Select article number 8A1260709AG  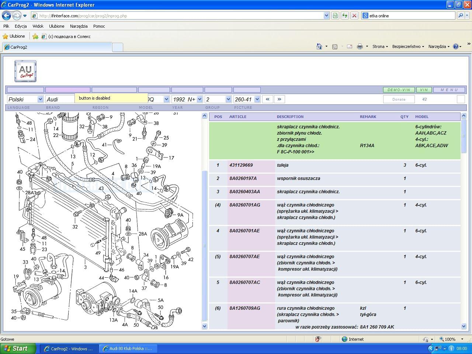click(244, 308)
